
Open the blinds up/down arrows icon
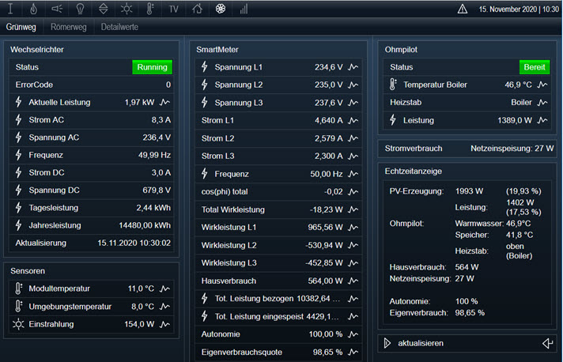(104, 9)
